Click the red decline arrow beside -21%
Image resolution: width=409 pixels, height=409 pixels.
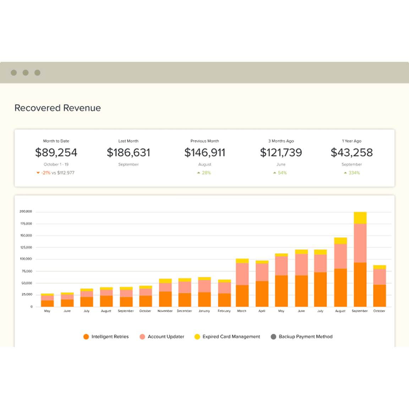tap(38, 173)
